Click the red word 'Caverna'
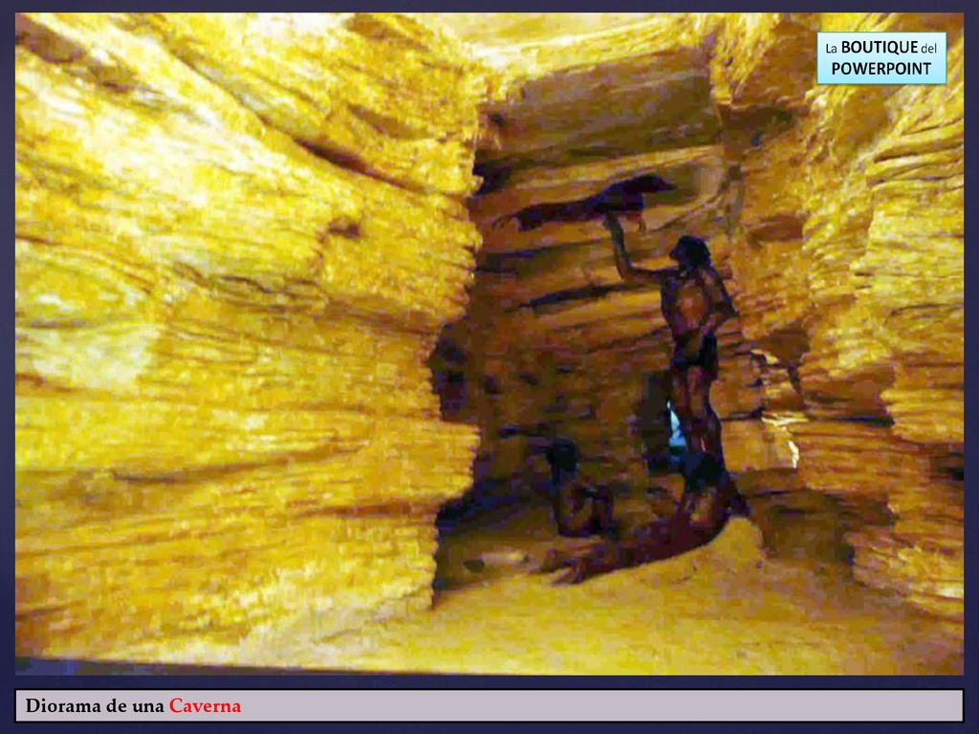The width and height of the screenshot is (979, 734). point(205,706)
